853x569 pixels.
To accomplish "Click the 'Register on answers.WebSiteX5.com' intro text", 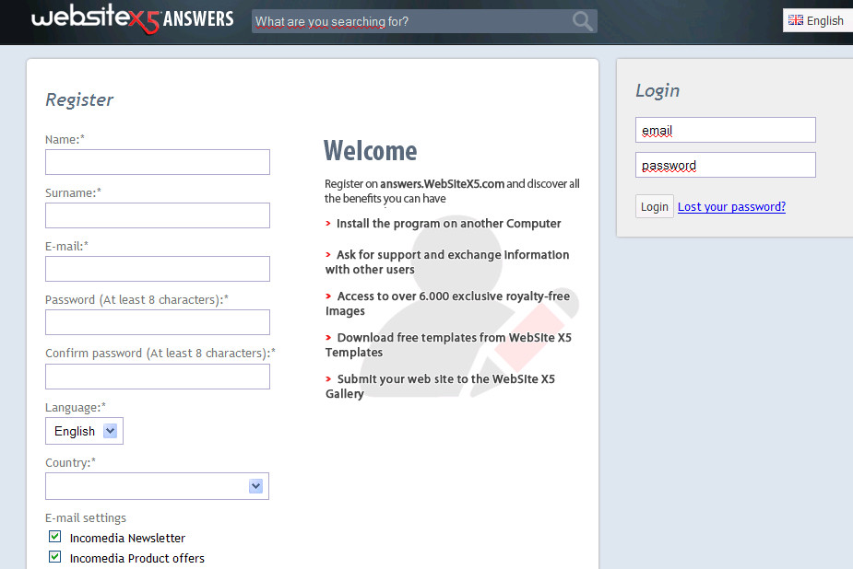I will (x=452, y=191).
